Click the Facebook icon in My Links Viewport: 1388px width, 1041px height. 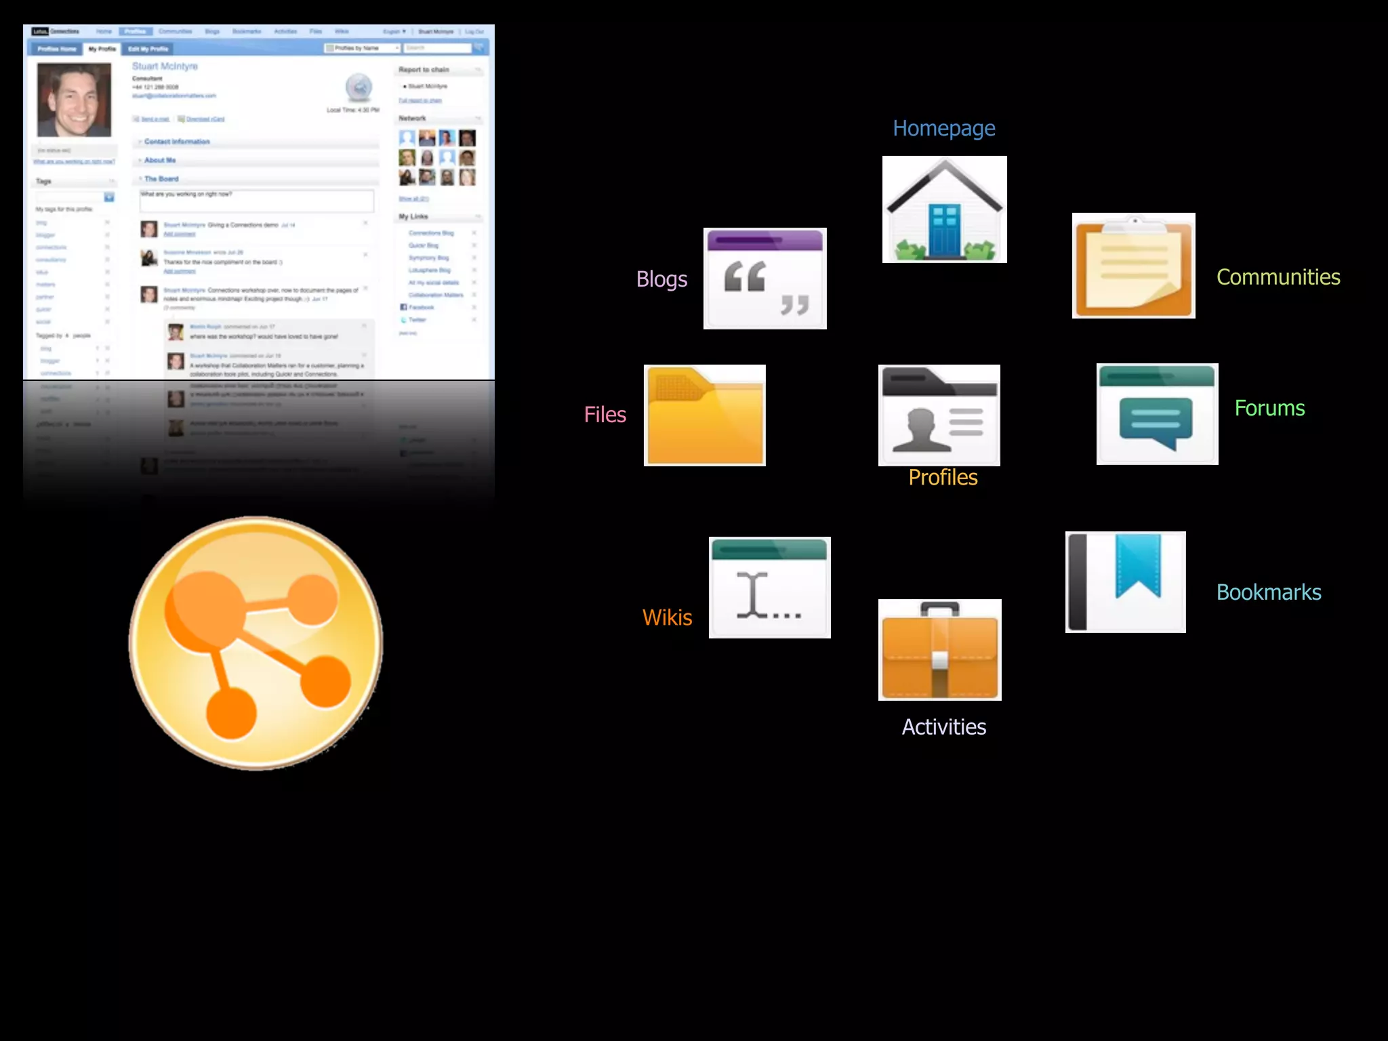404,307
